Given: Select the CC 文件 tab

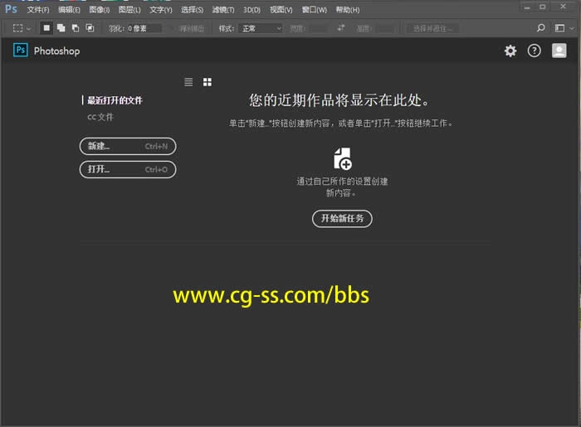Looking at the screenshot, I should point(100,117).
